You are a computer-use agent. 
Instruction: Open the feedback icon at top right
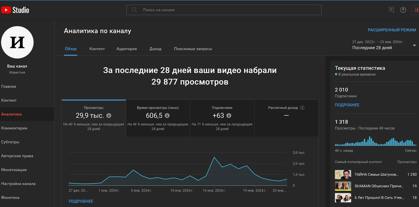pyautogui.click(x=391, y=10)
